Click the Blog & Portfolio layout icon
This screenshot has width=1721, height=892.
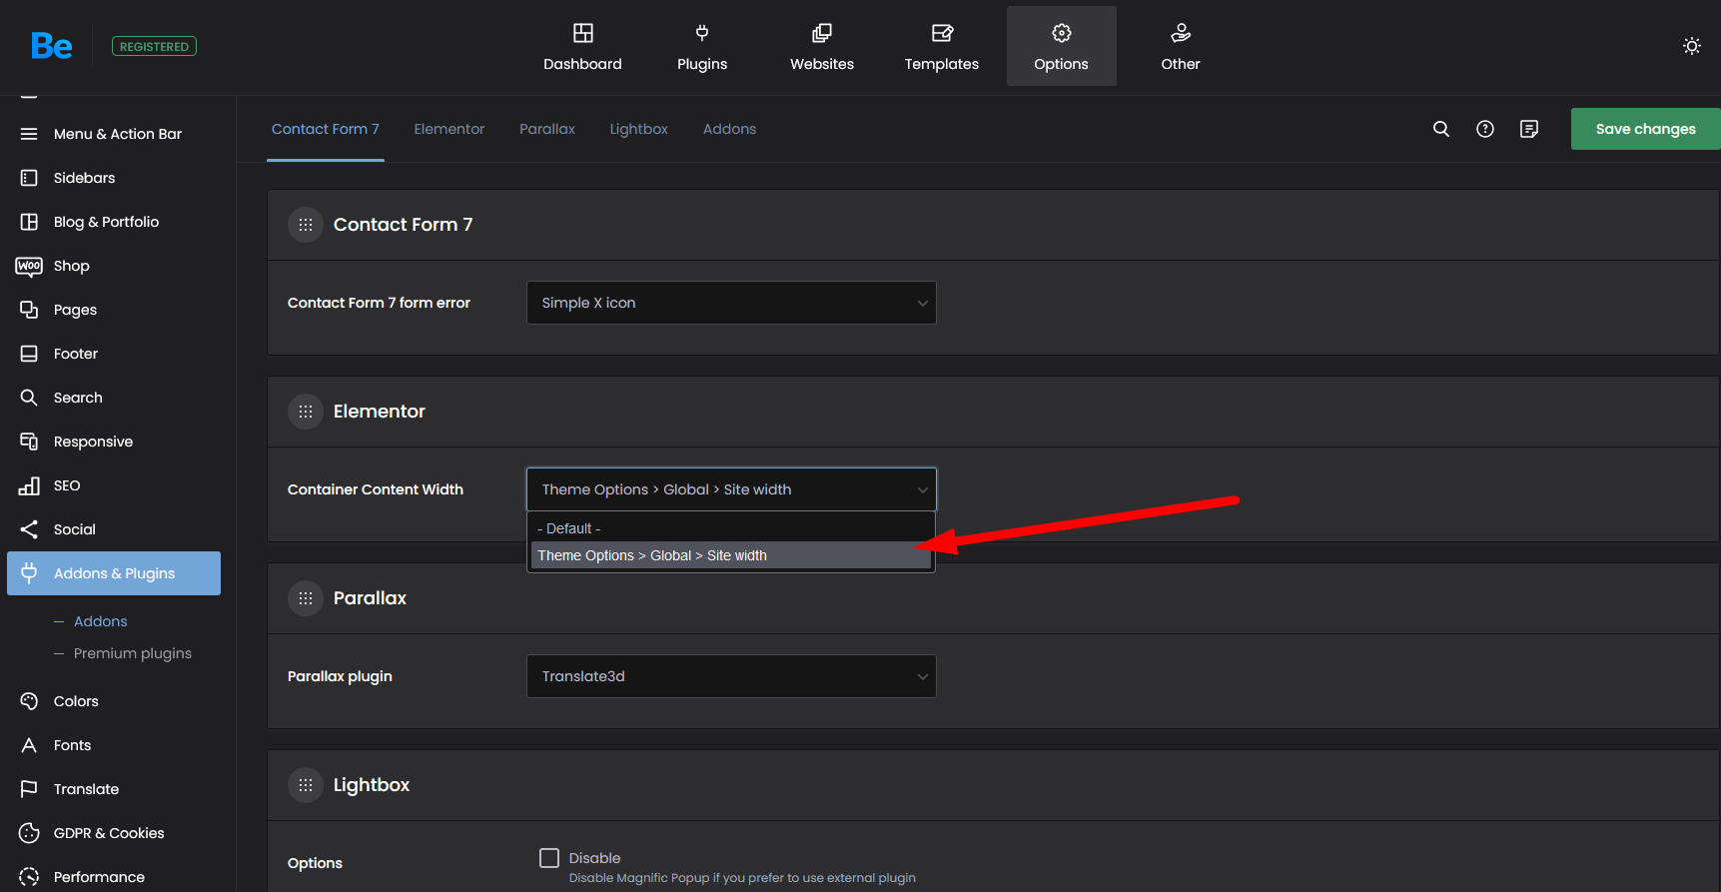click(29, 222)
